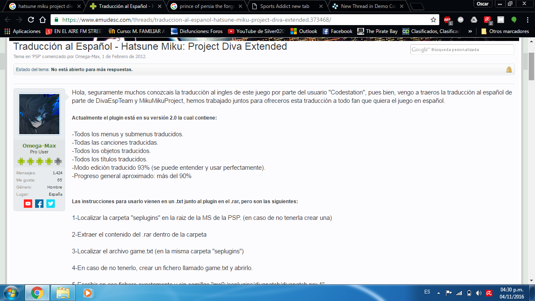Image resolution: width=535 pixels, height=301 pixels.
Task: Click the green Hangouts extension icon
Action: tap(514, 20)
